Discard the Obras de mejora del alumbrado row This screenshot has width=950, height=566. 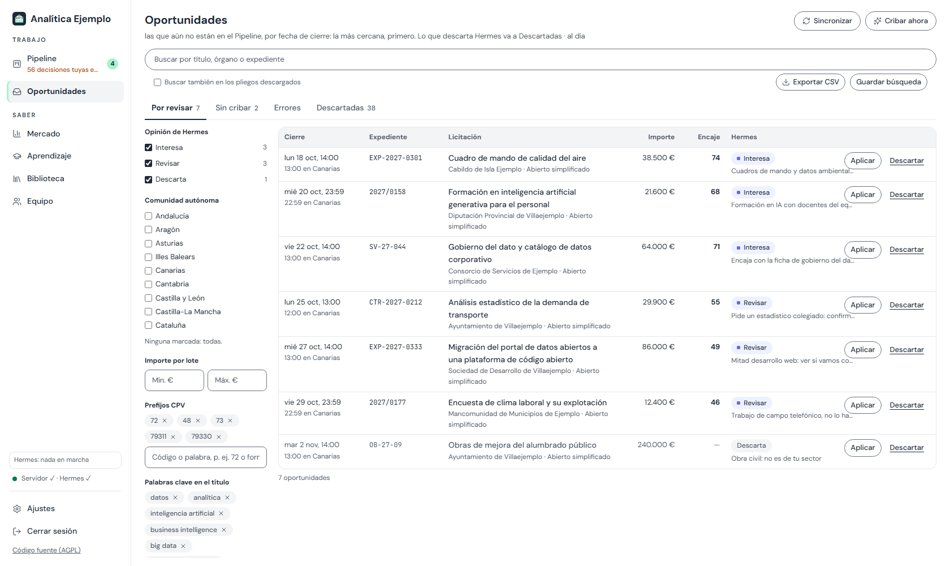tap(906, 448)
